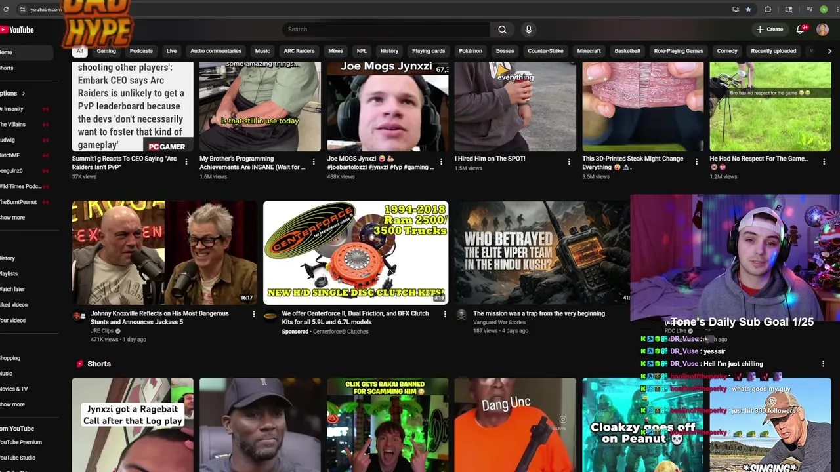Open more options for Joe MOGS Jynxzi video

(x=441, y=161)
